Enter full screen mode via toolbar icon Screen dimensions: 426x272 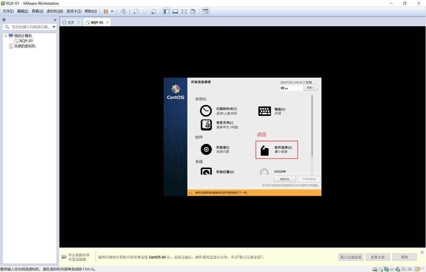(184, 12)
